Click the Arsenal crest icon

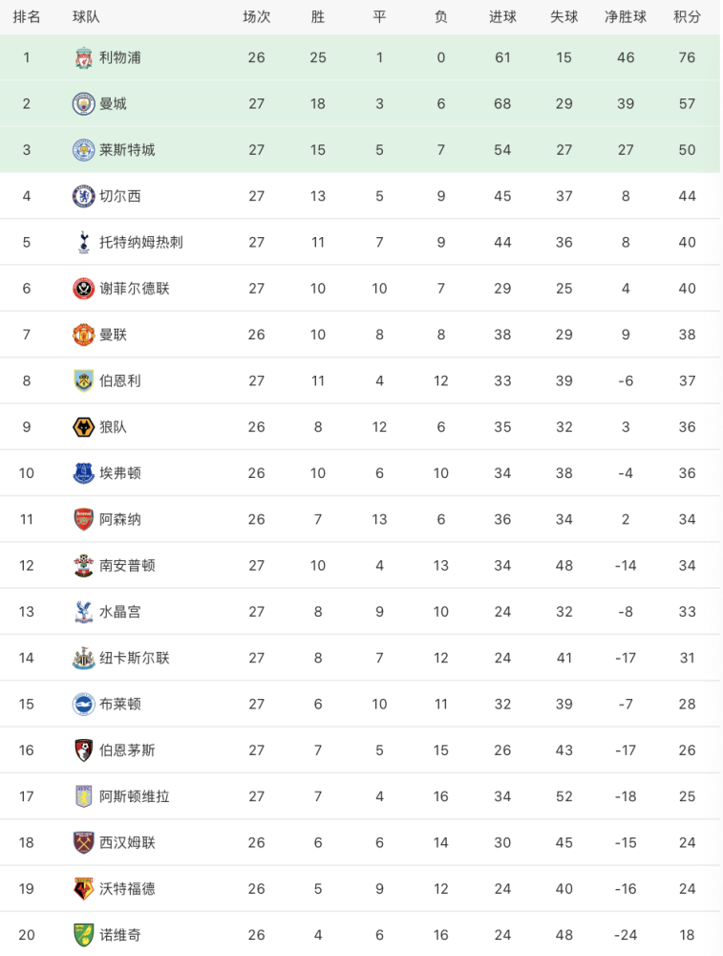[x=83, y=519]
